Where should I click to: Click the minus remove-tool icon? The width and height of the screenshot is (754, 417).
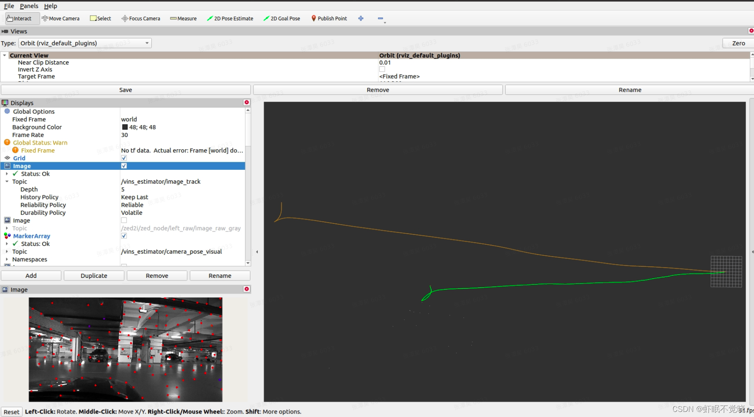pyautogui.click(x=381, y=18)
